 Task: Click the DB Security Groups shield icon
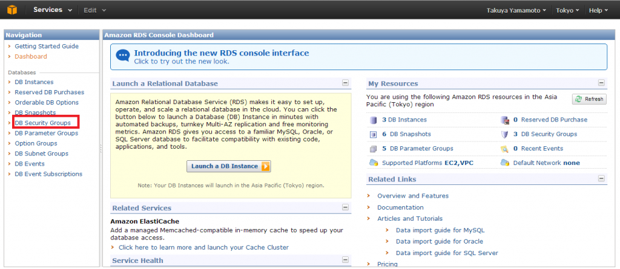coord(504,134)
